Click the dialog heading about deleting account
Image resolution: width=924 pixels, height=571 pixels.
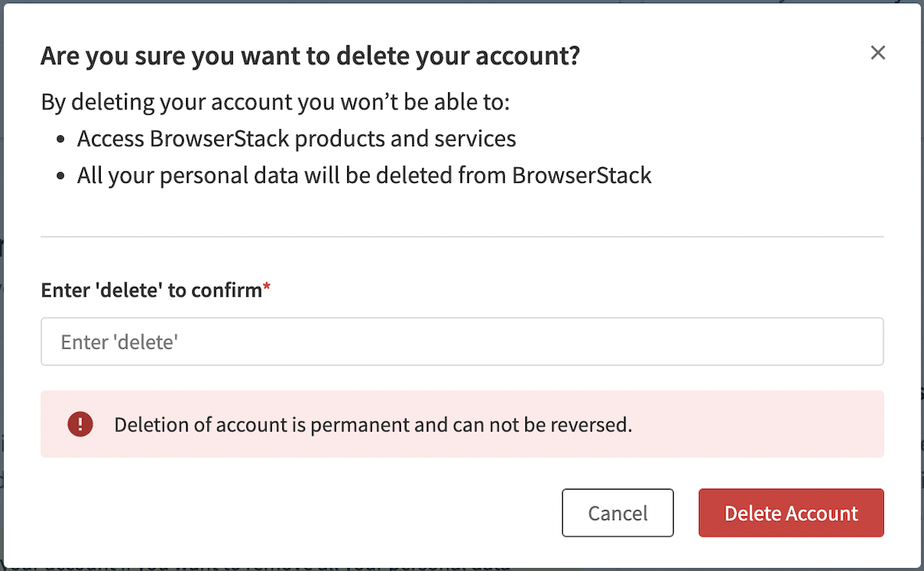pyautogui.click(x=310, y=56)
